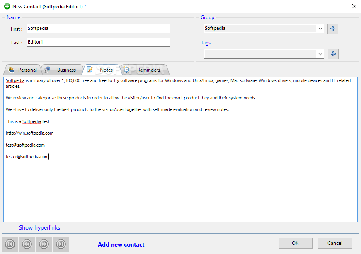This screenshot has height=254, width=361.
Task: Click into the First name field
Action: (98, 29)
